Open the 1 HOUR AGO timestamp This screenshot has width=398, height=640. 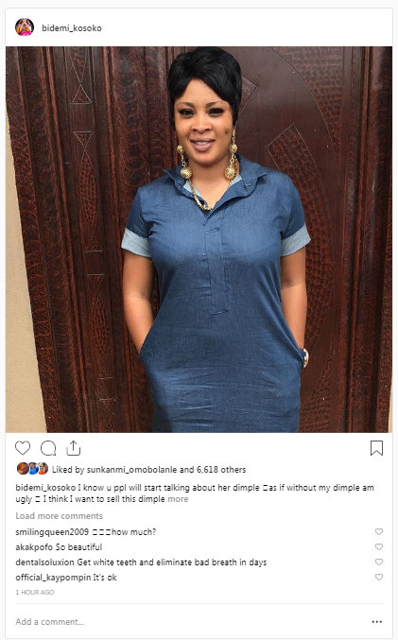[35, 592]
